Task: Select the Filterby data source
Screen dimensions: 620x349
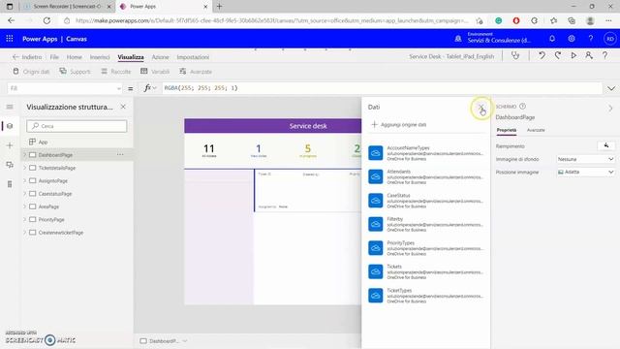Action: click(426, 224)
